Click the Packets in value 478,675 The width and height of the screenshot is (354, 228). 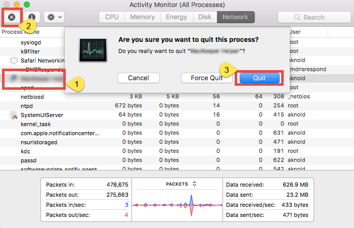(x=117, y=185)
